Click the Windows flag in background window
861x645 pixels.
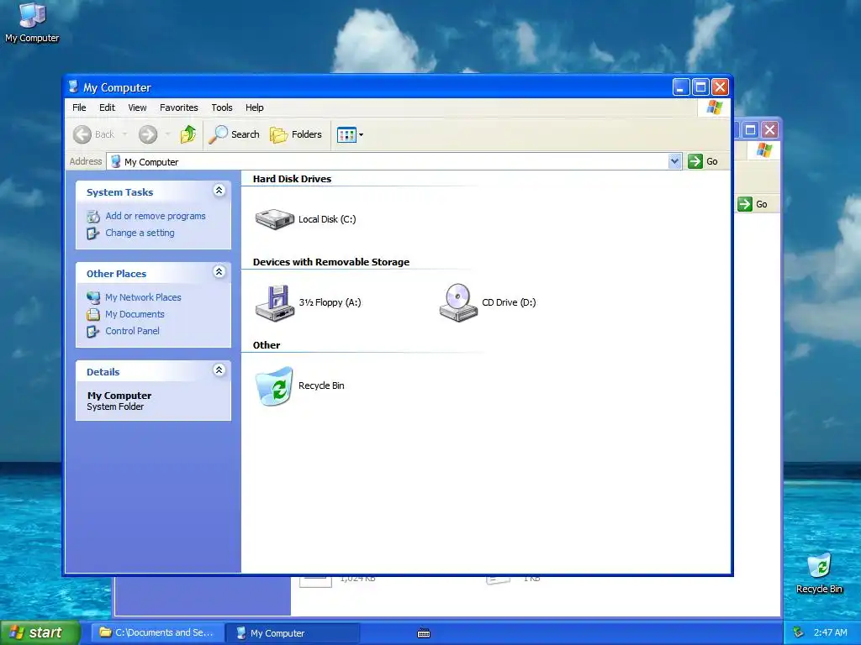coord(763,149)
